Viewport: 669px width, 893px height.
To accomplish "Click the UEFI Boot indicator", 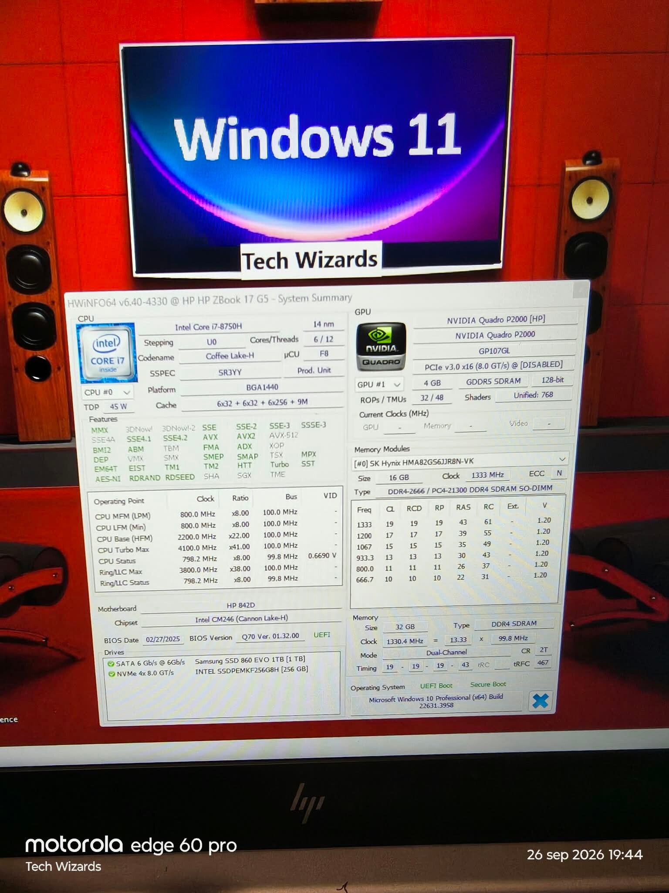I will coord(436,685).
